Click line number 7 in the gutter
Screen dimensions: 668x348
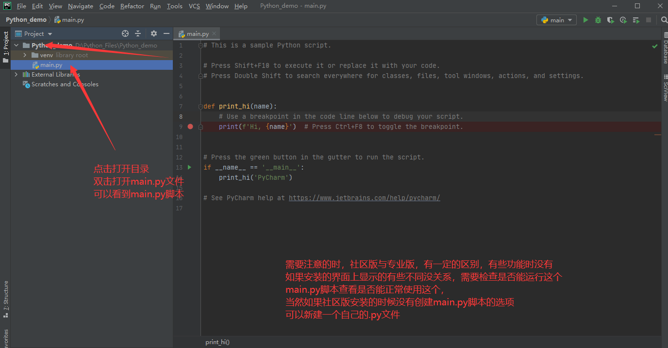tap(181, 107)
